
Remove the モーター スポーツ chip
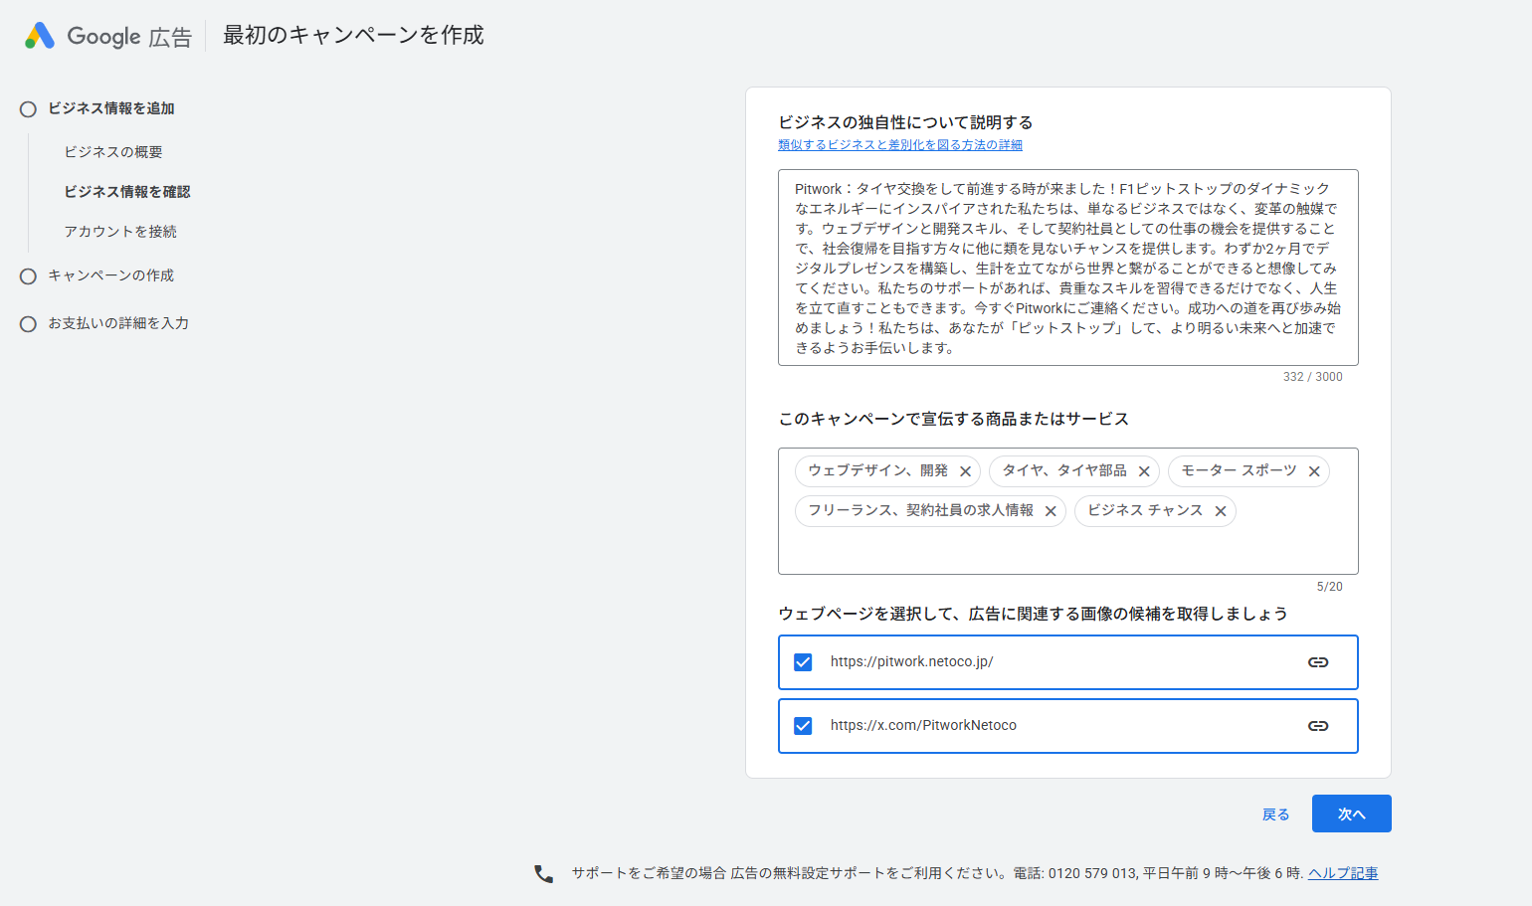pos(1316,470)
